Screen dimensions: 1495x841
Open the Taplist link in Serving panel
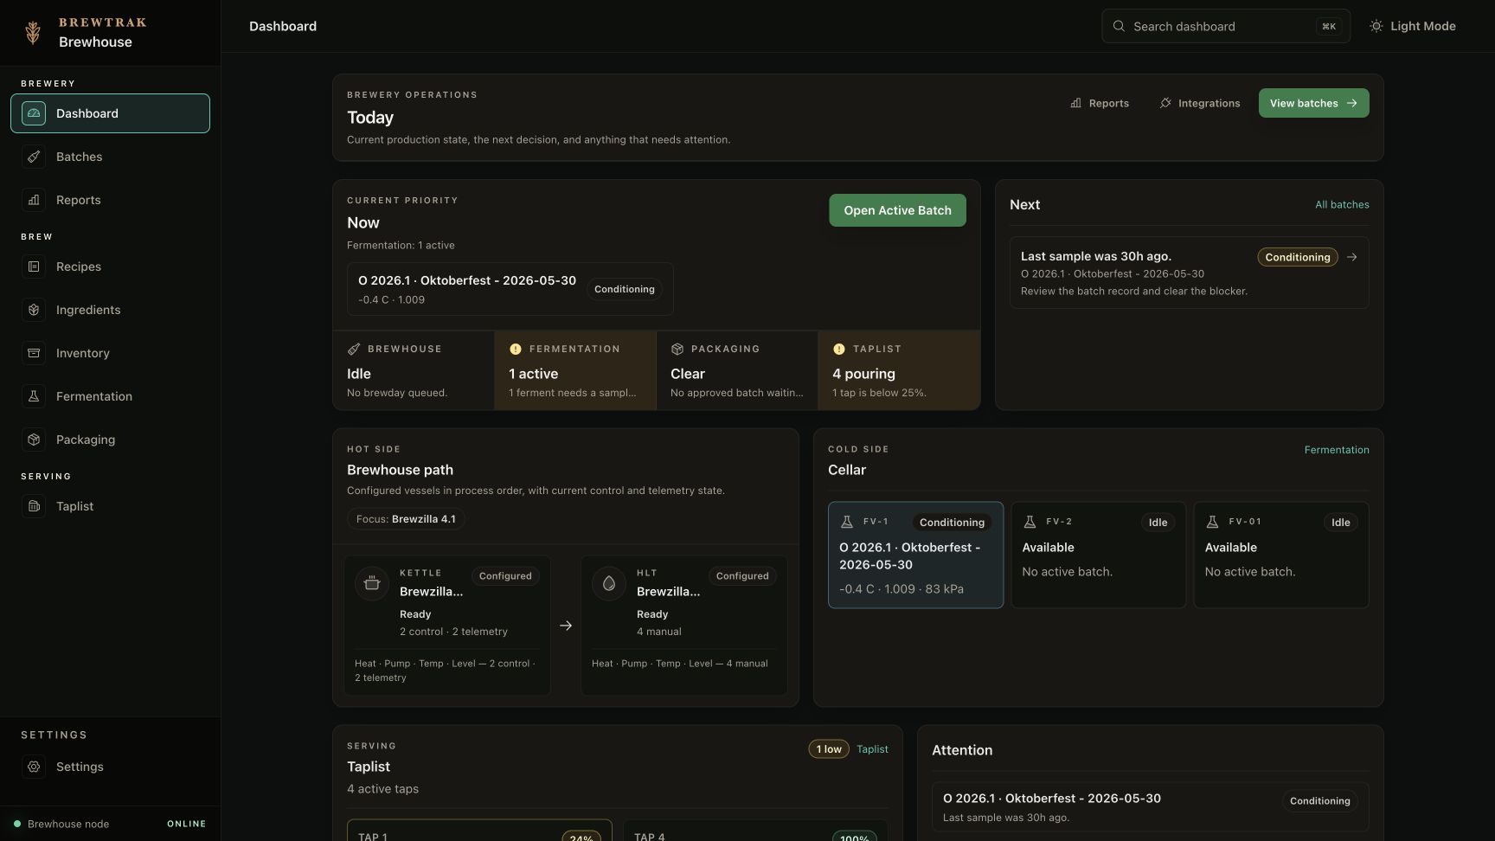tap(872, 749)
